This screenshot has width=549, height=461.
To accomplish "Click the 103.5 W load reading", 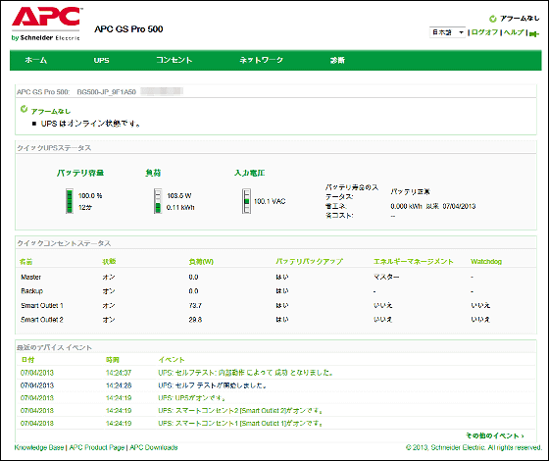I will click(x=178, y=196).
